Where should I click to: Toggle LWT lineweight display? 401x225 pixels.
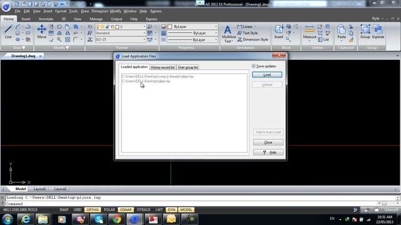click(x=159, y=210)
